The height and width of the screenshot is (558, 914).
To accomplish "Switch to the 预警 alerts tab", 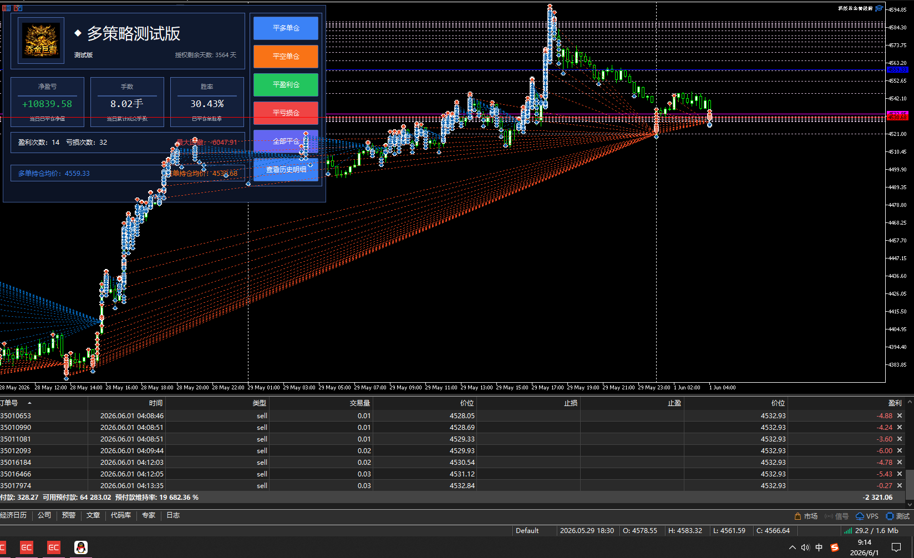I will click(x=69, y=515).
